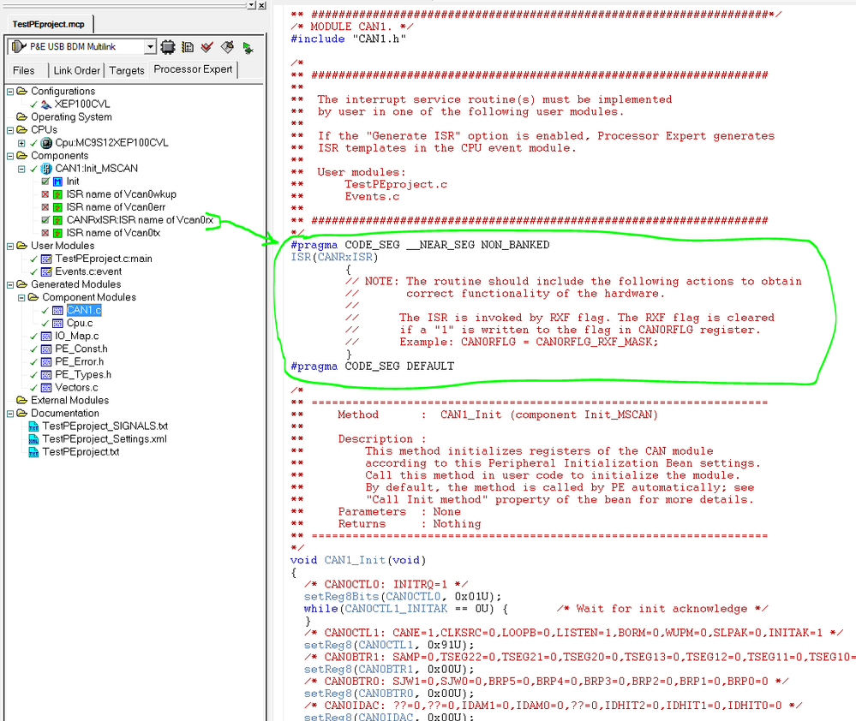Click the IO_Map.c file icon
Viewport: 856px width, 721px height.
pos(46,337)
